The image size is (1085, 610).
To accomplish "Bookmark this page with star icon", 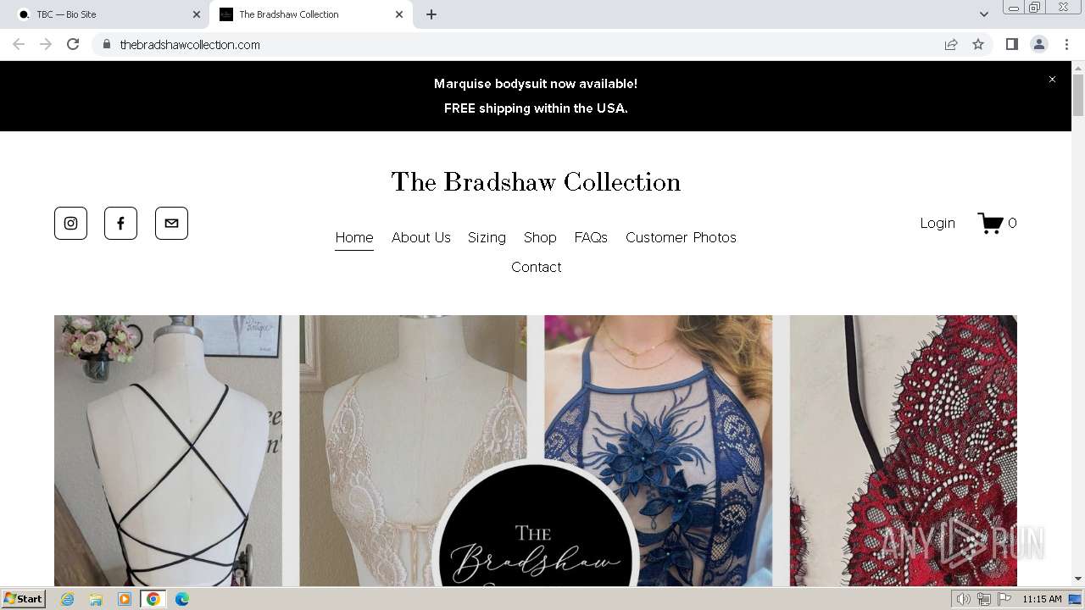I will [978, 44].
